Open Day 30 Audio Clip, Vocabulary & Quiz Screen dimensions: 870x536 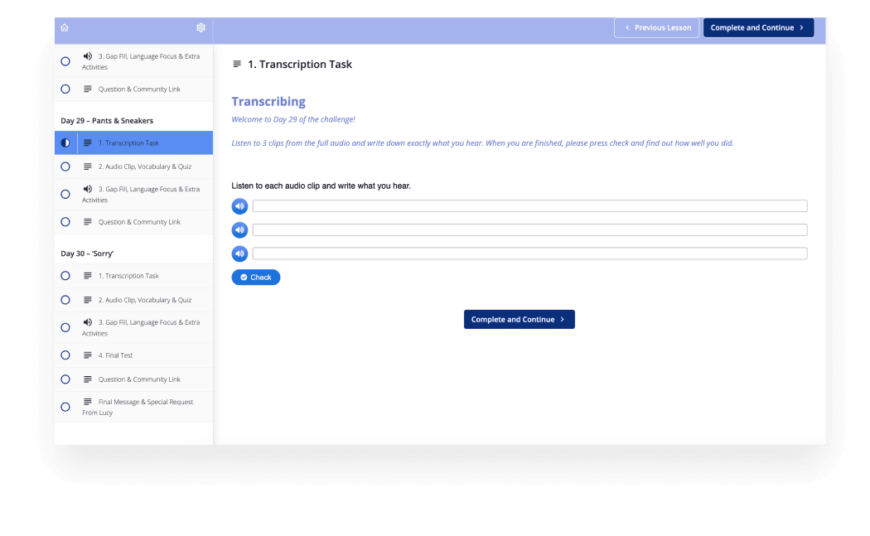click(x=144, y=300)
